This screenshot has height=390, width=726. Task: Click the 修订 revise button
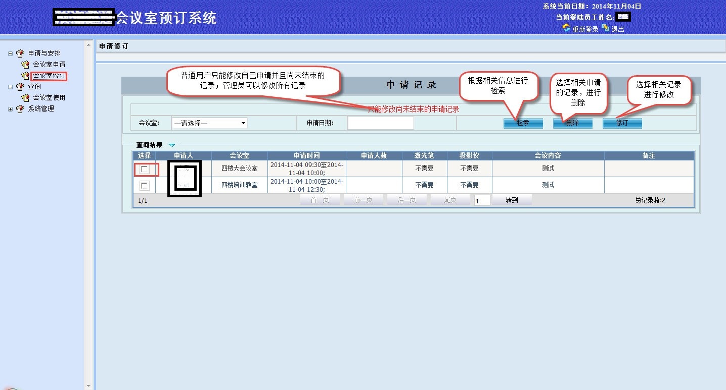click(622, 123)
